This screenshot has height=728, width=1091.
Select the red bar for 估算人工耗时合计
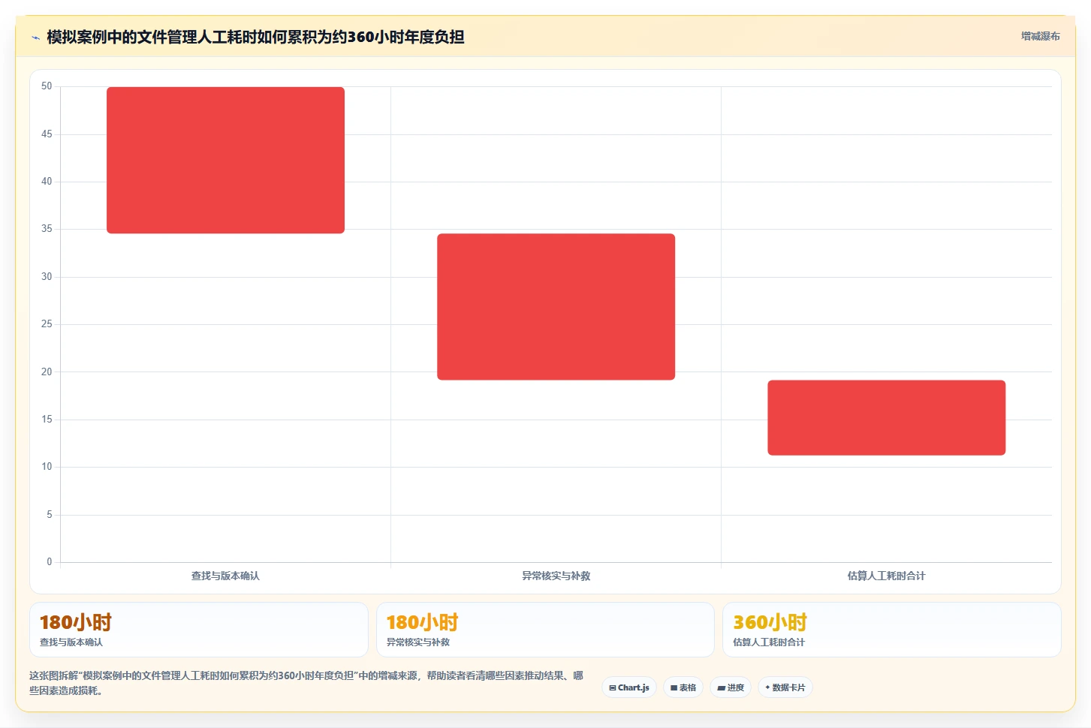click(x=886, y=417)
